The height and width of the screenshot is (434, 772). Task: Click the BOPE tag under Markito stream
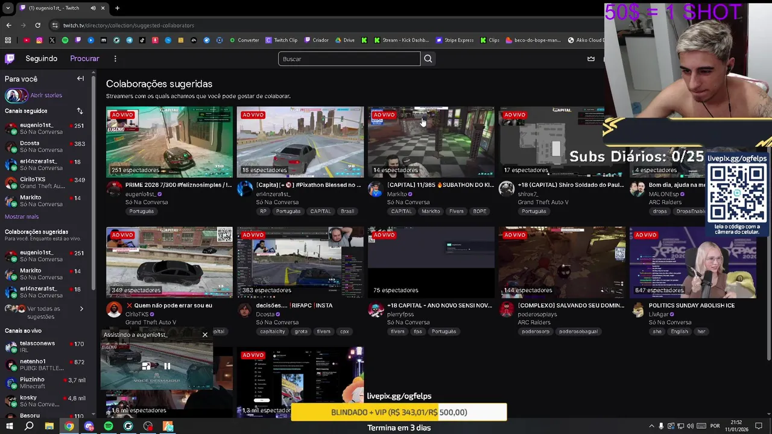479,212
